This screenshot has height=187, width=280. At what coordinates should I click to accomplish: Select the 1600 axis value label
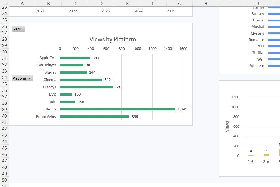(183, 49)
